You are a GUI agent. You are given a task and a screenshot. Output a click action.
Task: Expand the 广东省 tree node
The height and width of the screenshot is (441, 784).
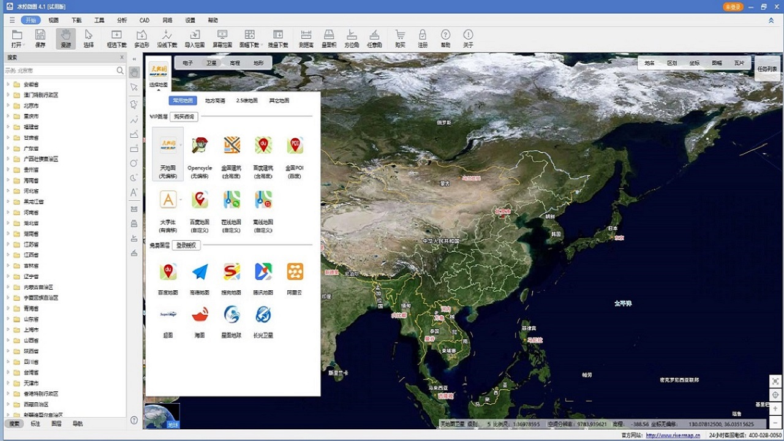[x=8, y=148]
